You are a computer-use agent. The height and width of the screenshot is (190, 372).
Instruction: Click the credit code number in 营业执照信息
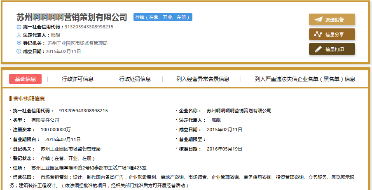[x=84, y=111]
